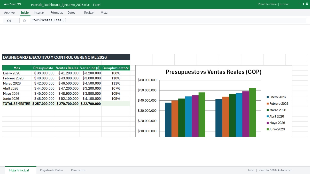Click into the formula bar showing =SUM(Ventas[Total])

click(168, 20)
